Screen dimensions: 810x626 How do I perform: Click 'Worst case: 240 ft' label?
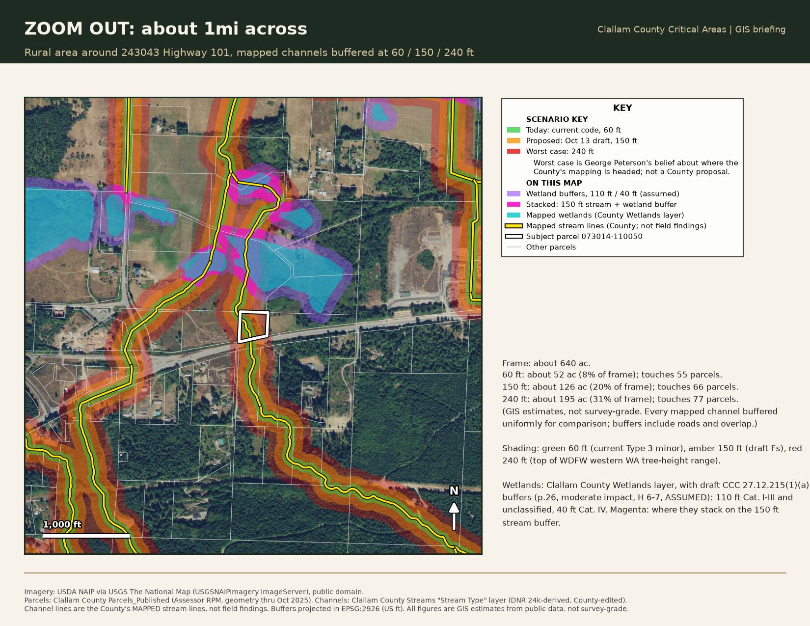[560, 152]
